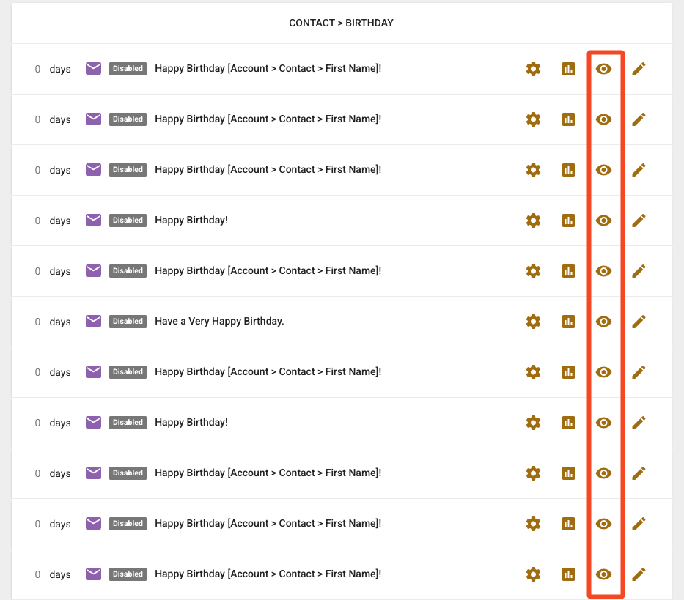
Task: Click the Disabled badge for 'Have a Very Happy Birthday.'
Action: (x=128, y=322)
